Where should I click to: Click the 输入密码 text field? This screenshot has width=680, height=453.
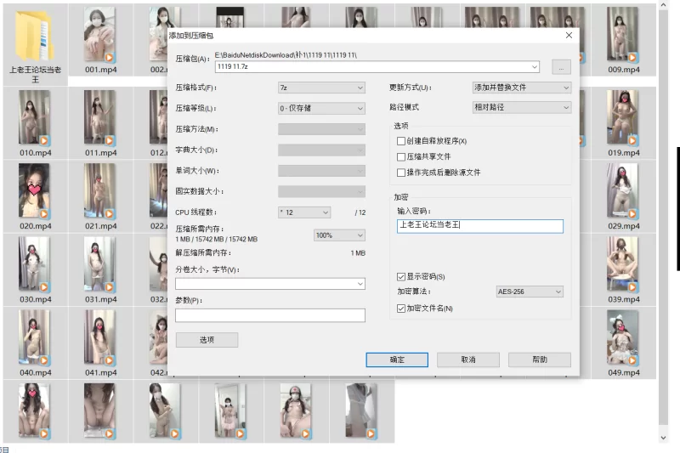[x=479, y=226]
